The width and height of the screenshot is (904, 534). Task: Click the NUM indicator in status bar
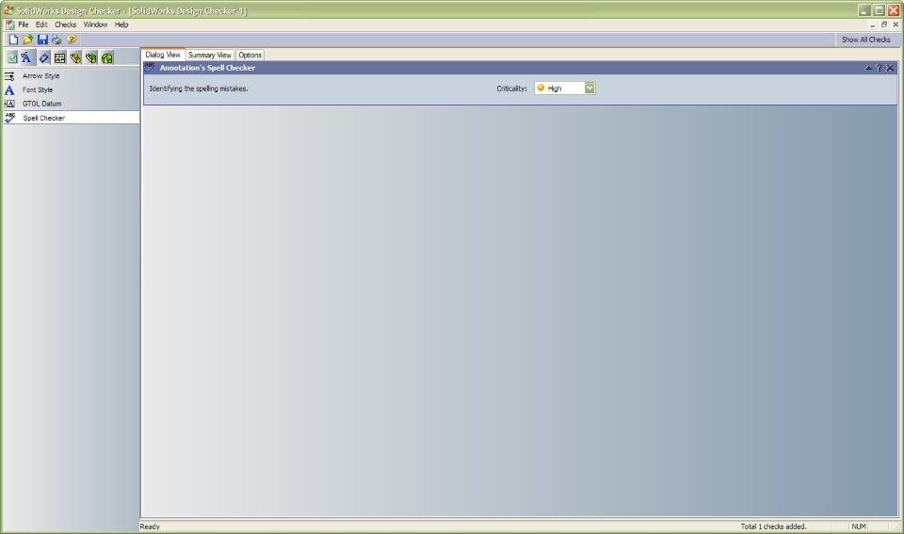tap(859, 526)
